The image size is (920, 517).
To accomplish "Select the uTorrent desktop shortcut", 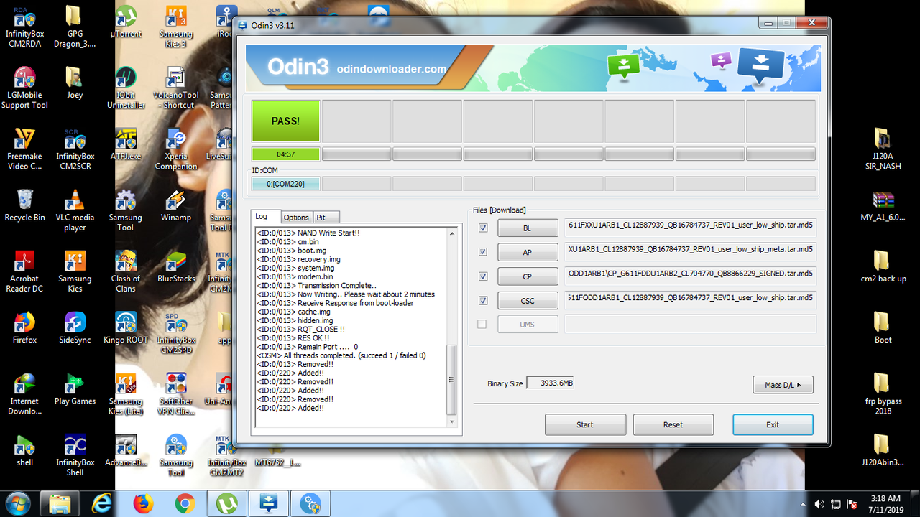I will (126, 21).
